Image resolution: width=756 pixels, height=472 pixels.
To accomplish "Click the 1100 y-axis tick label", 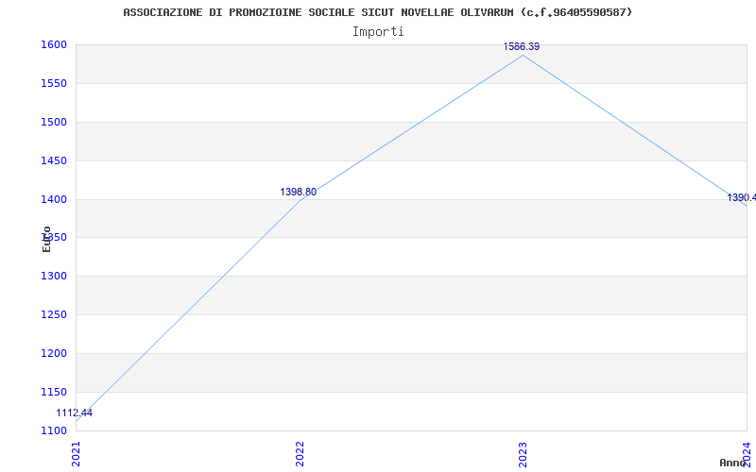I will point(54,430).
